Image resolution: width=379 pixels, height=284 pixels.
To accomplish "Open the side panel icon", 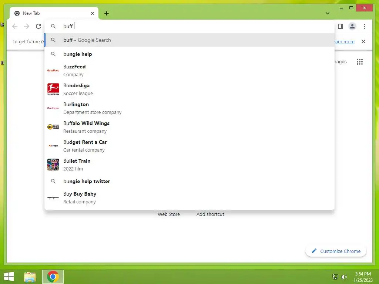I will [x=341, y=26].
